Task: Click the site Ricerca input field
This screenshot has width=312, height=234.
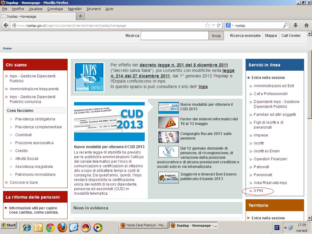Action: point(175,36)
